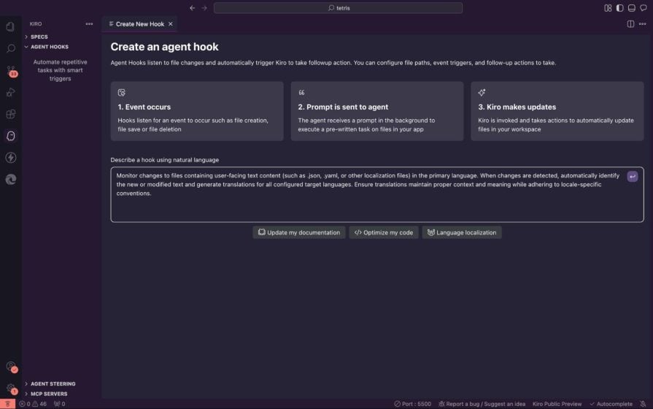The height and width of the screenshot is (409, 653).
Task: Open the Explorer icon in activity bar
Action: pos(10,27)
